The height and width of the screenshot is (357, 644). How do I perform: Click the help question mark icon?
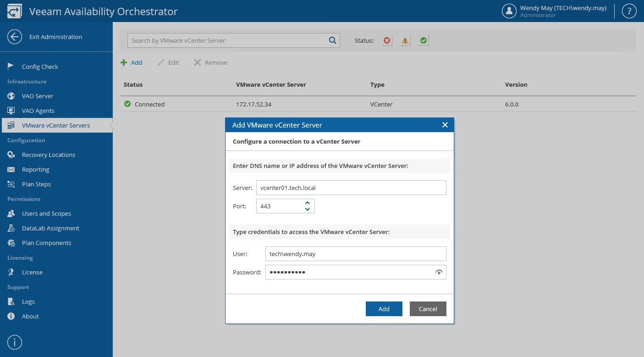(x=629, y=11)
